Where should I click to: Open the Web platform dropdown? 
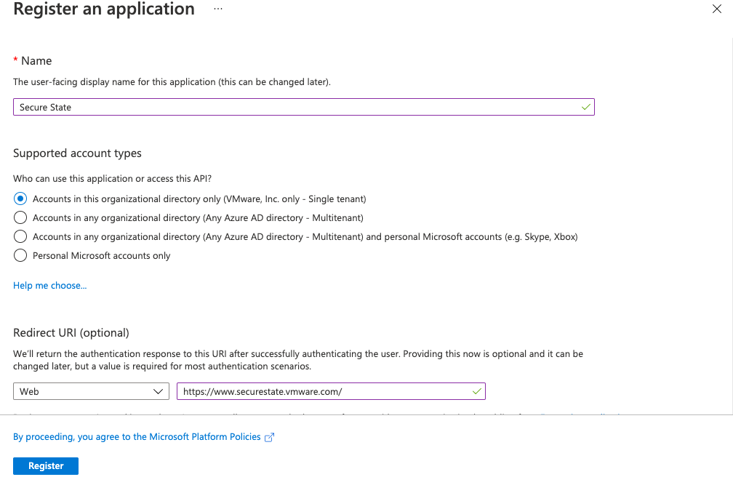pos(90,391)
